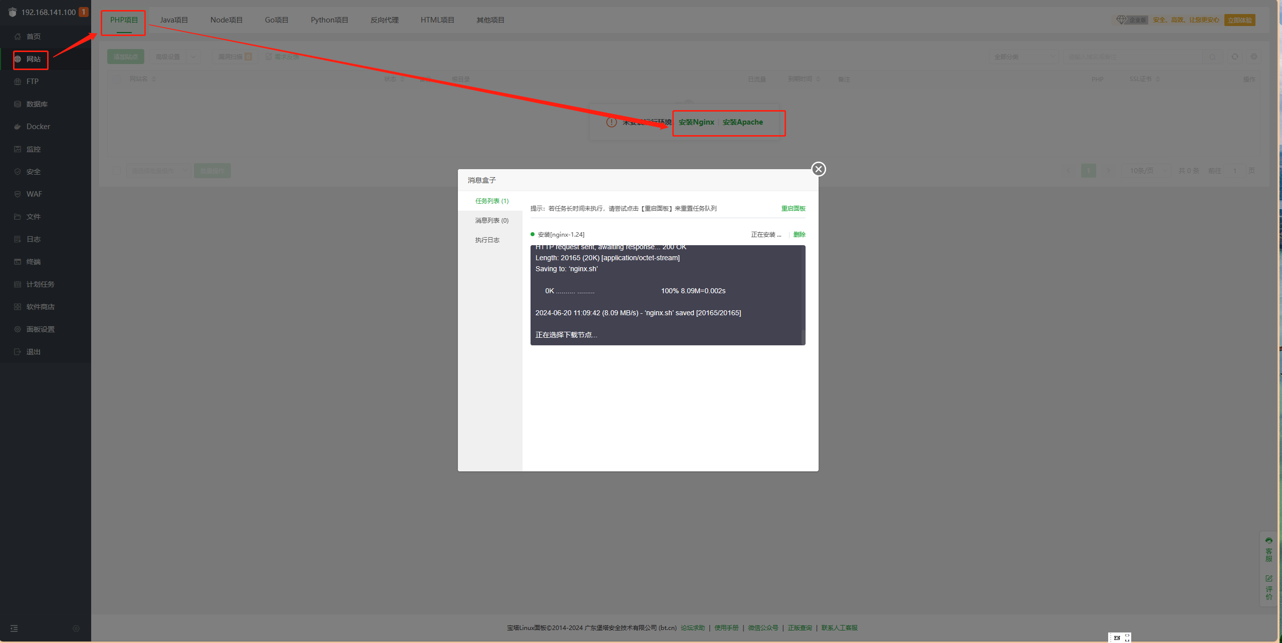Close the 消息盒子 dialog with the X icon
Screen dimensions: 1282x643
[x=819, y=169]
